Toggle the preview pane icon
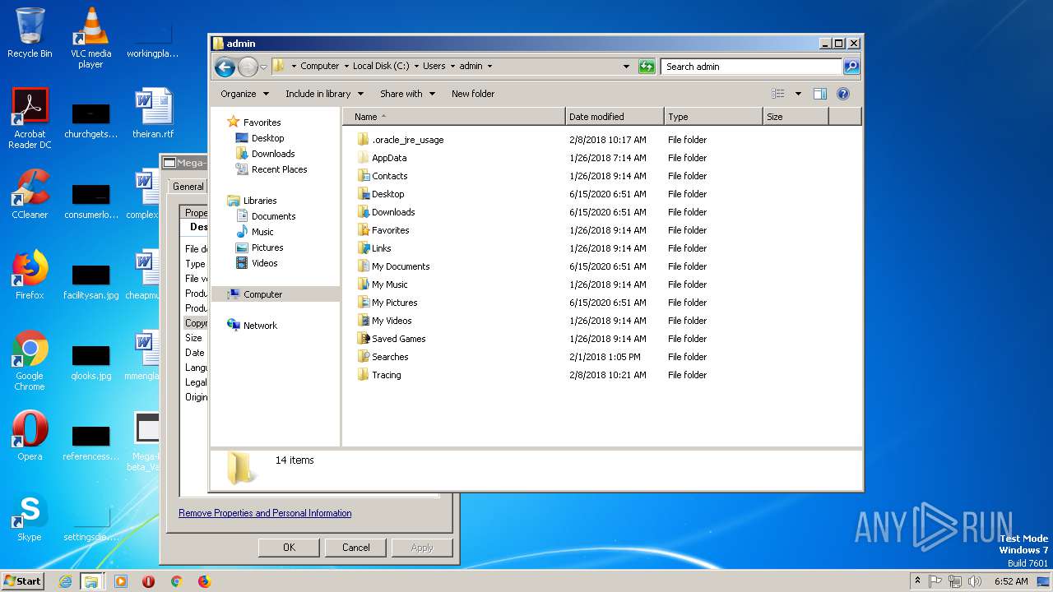Screen dimensions: 1053x592 pos(819,94)
